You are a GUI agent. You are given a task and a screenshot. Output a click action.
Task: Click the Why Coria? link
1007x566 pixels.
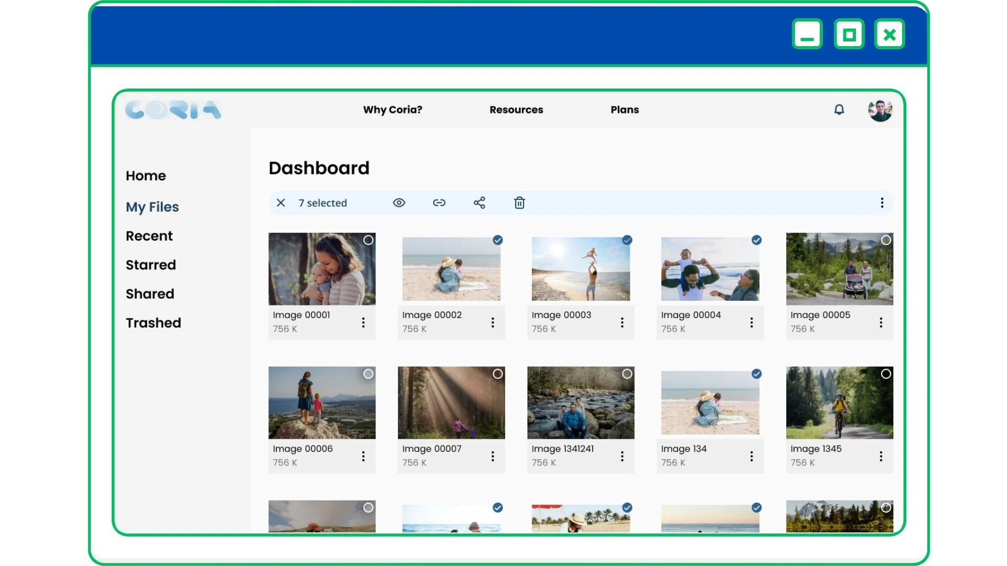point(392,110)
